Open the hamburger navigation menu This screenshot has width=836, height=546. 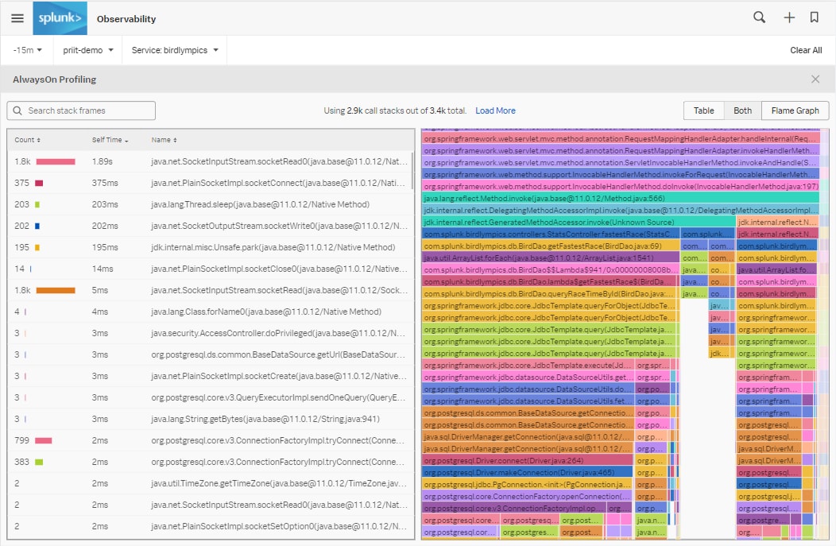click(17, 18)
